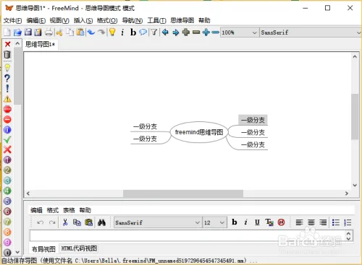The image size is (362, 265).
Task: Open note editor 表格 menu
Action: pyautogui.click(x=69, y=210)
